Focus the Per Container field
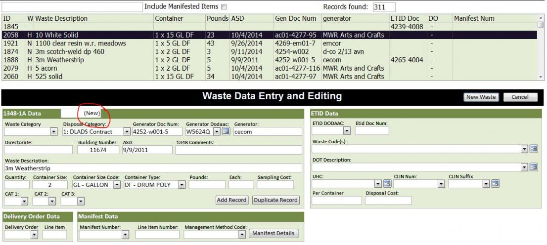The height and width of the screenshot is (245, 547). pyautogui.click(x=337, y=201)
